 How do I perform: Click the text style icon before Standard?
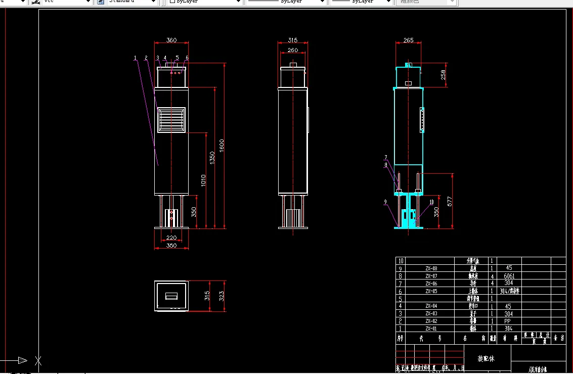tap(101, 2)
